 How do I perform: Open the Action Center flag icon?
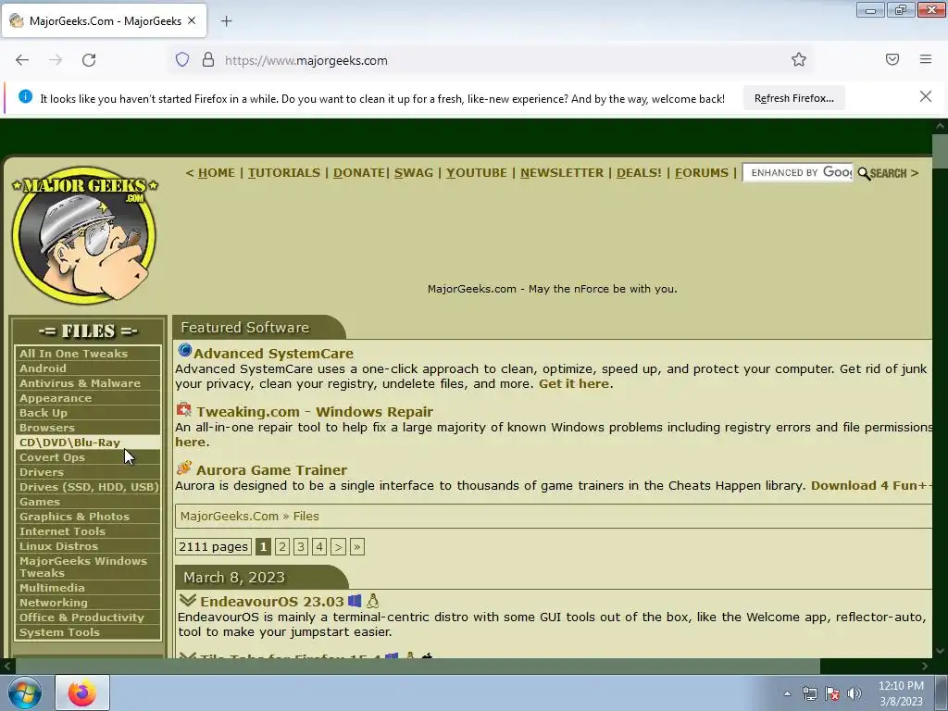pos(832,693)
